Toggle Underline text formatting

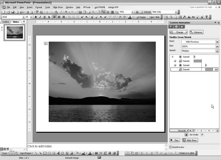click(45, 17)
